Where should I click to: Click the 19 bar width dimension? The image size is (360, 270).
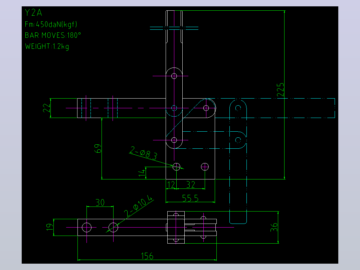(x=49, y=227)
